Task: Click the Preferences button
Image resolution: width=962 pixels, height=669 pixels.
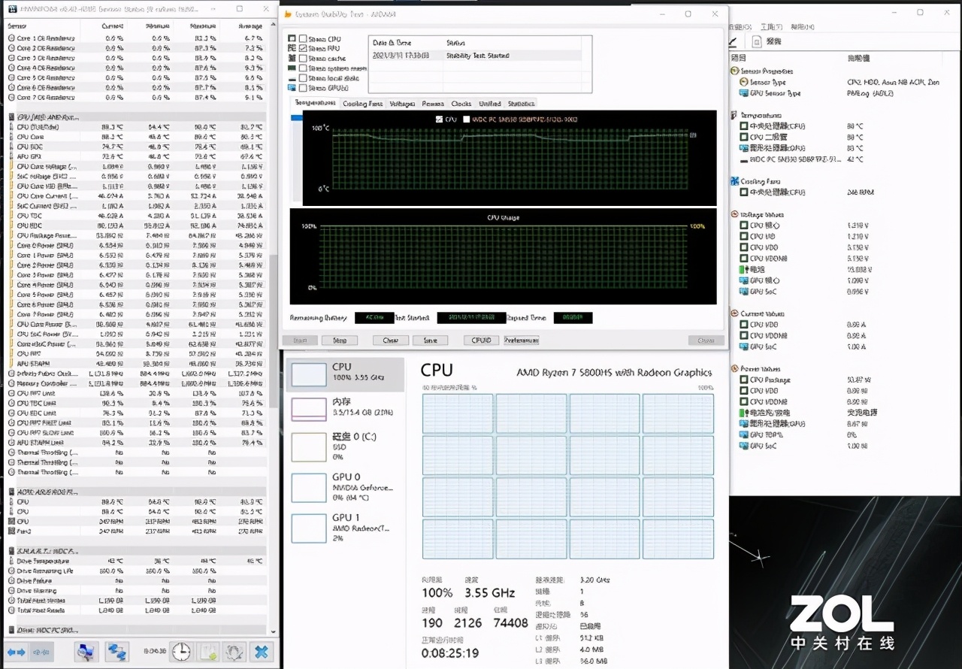Action: pyautogui.click(x=522, y=340)
